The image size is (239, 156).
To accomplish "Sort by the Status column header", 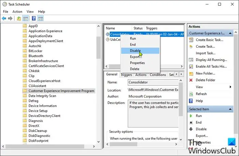I will click(x=138, y=28).
